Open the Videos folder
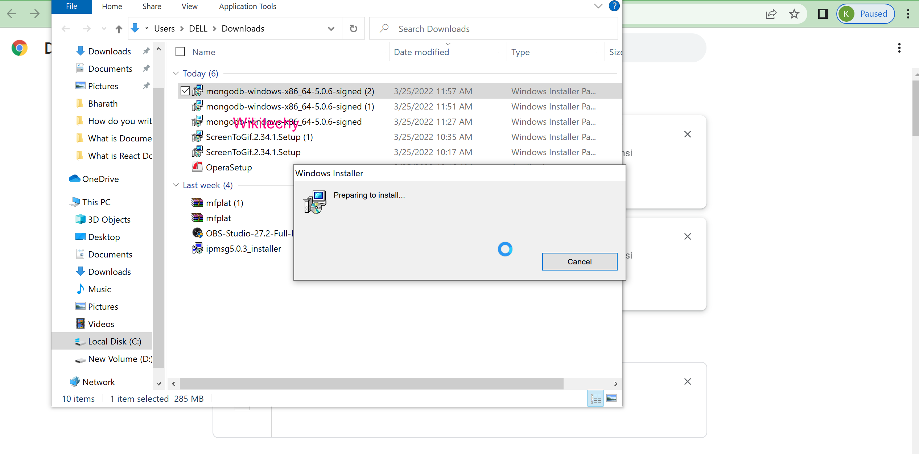Image resolution: width=919 pixels, height=454 pixels. 101,324
